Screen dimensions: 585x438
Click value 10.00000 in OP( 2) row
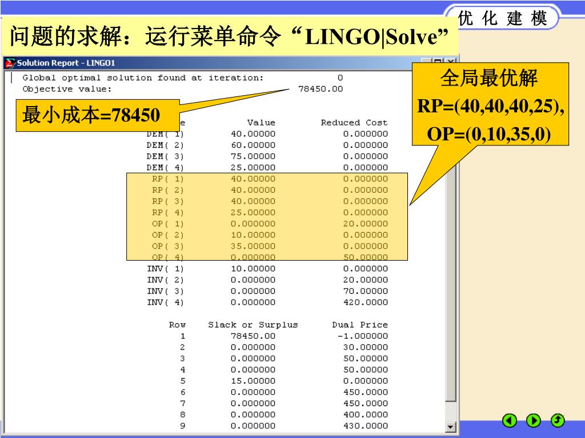click(x=253, y=235)
